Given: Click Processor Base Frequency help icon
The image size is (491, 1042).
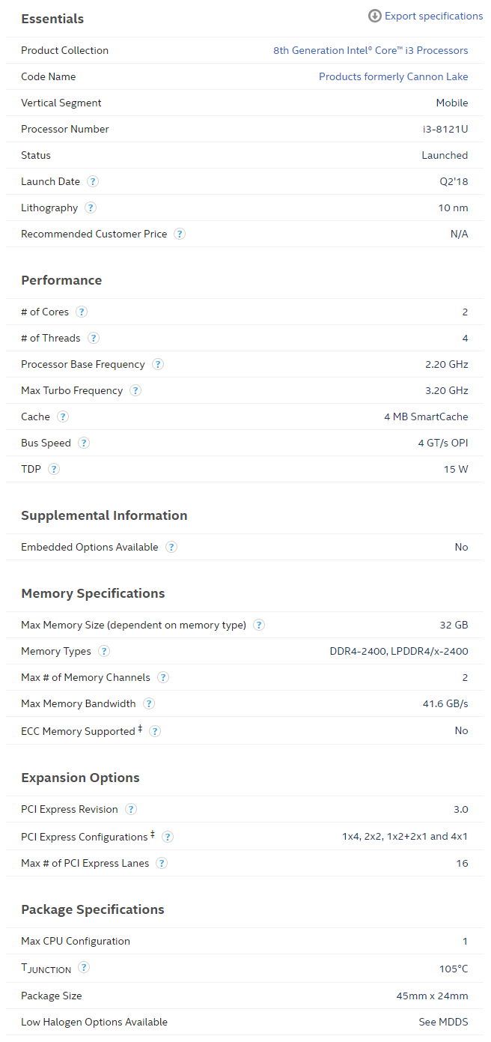Looking at the screenshot, I should point(158,364).
